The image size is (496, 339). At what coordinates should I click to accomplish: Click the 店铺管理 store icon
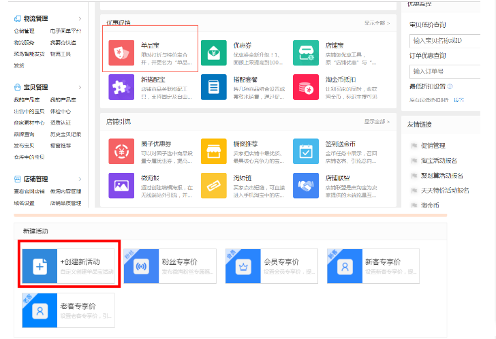[x=18, y=179]
